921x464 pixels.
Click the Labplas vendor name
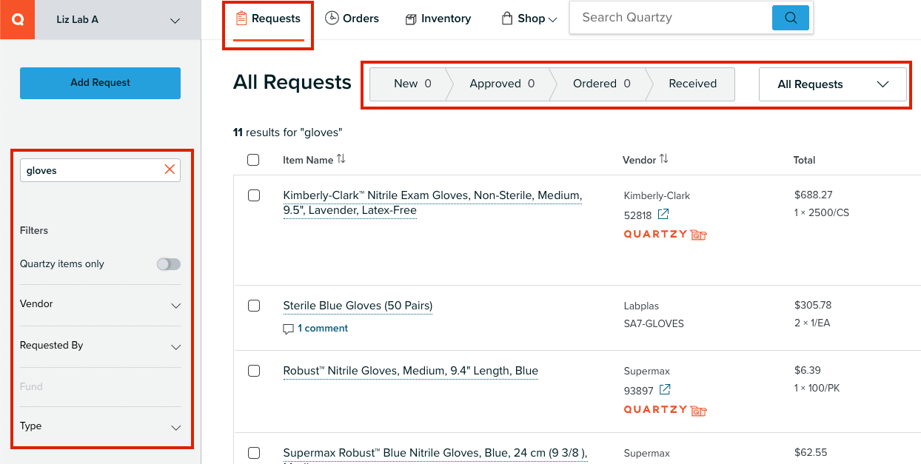point(641,306)
